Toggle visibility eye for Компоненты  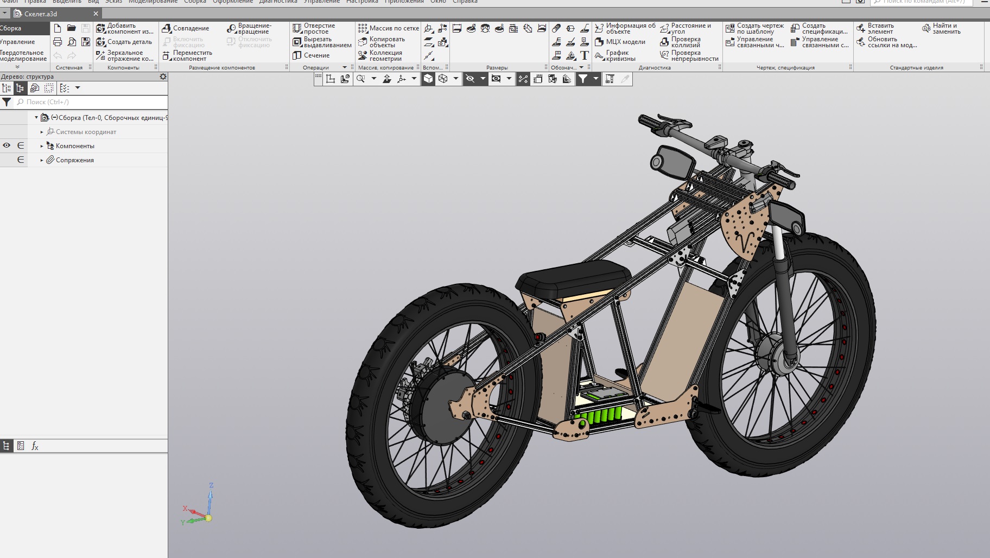click(x=7, y=145)
